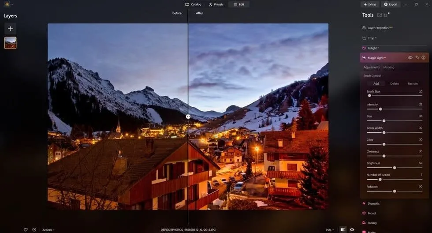
Task: Switch to the Tools panel
Action: click(368, 15)
